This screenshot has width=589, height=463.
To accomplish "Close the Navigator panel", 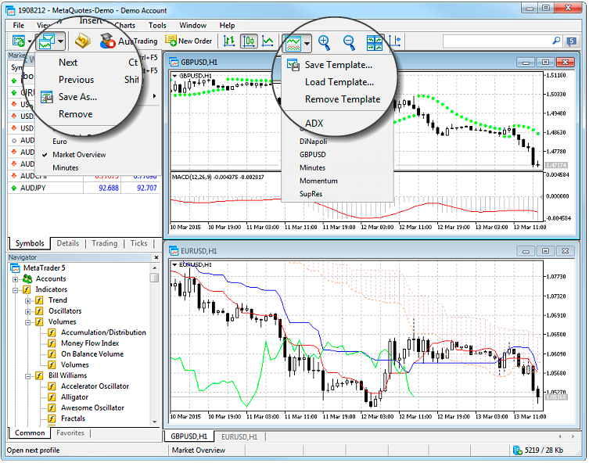I will click(x=156, y=257).
